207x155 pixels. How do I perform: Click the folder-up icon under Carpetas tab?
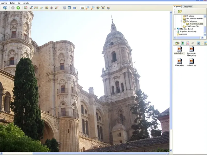point(180,11)
